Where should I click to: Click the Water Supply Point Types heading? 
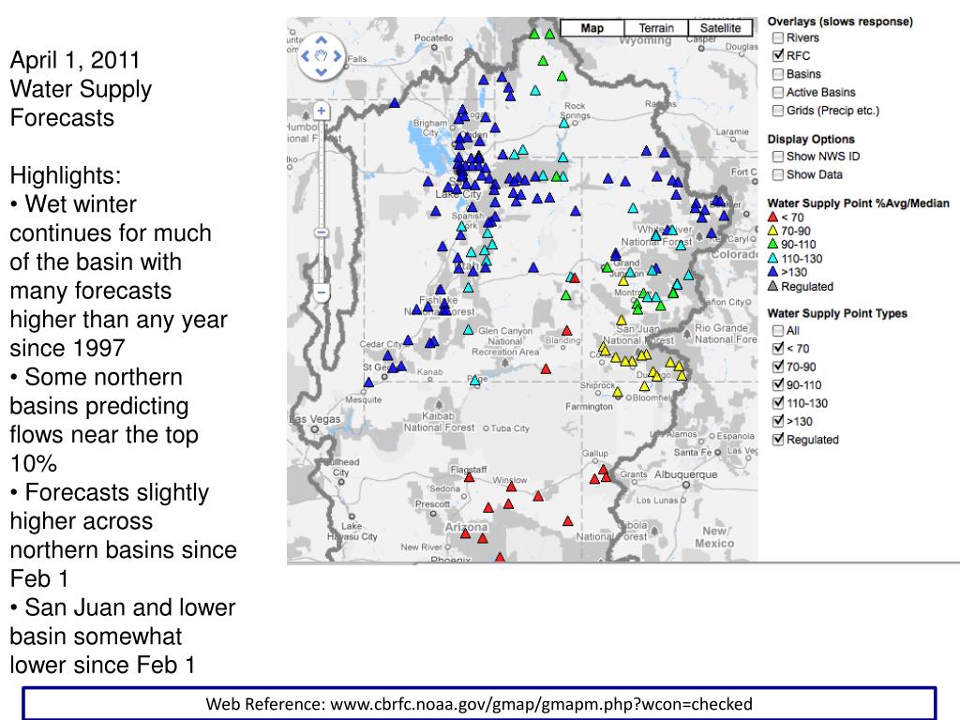(837, 313)
